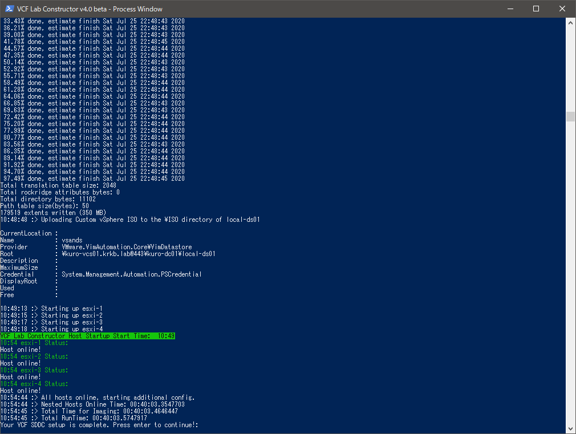Click the scrollbar track above the thumb
576x434 pixels.
(571, 68)
